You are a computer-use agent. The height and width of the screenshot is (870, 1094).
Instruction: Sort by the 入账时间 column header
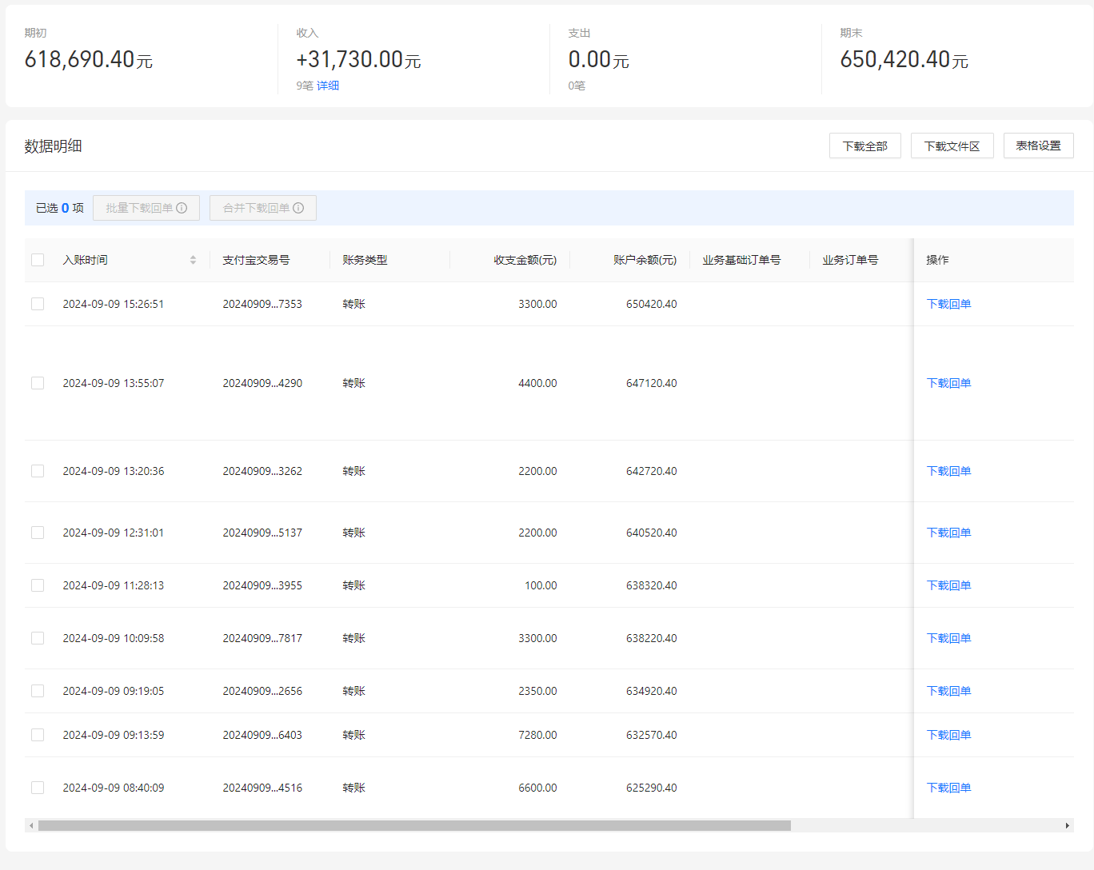pos(86,260)
